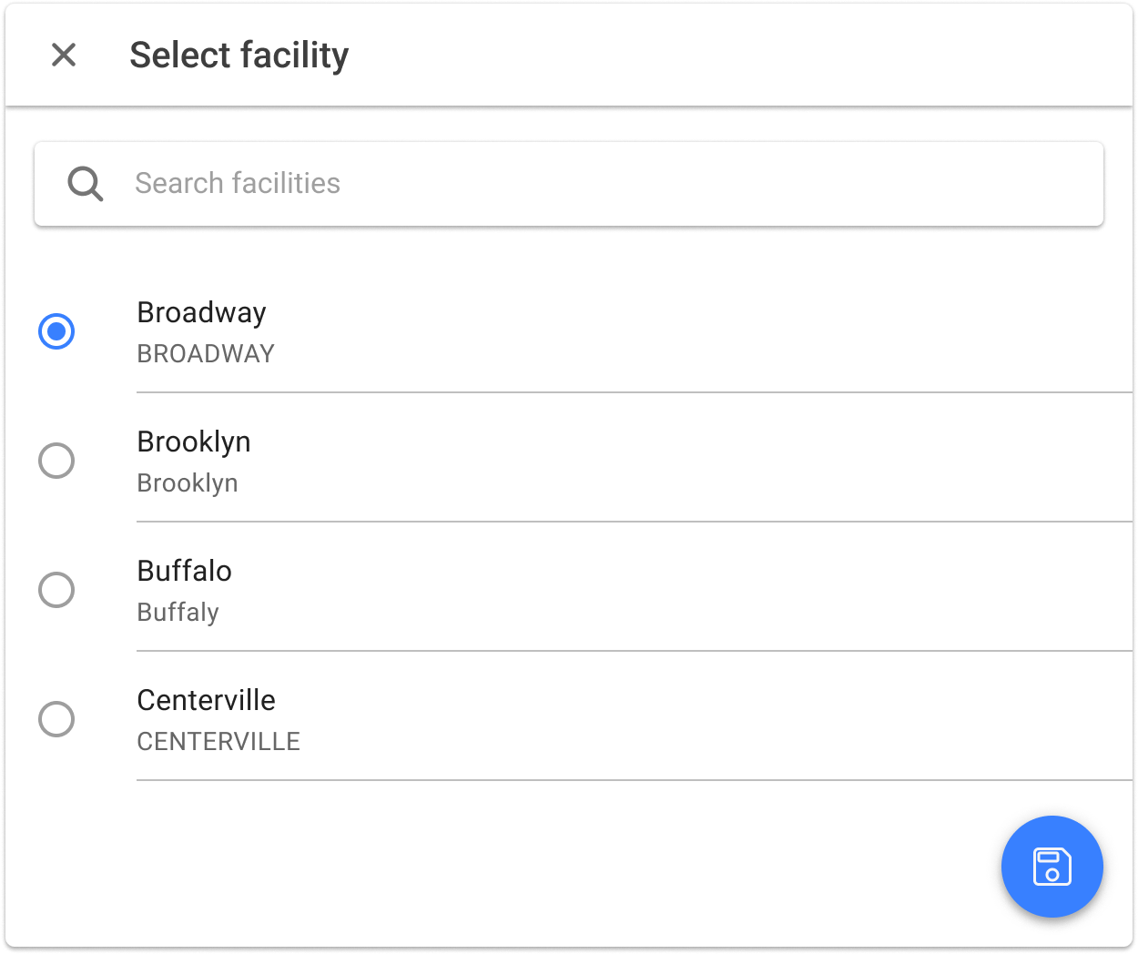This screenshot has width=1138, height=954.
Task: Click the uppercase CENTERVILLE subtitle
Action: click(x=218, y=741)
